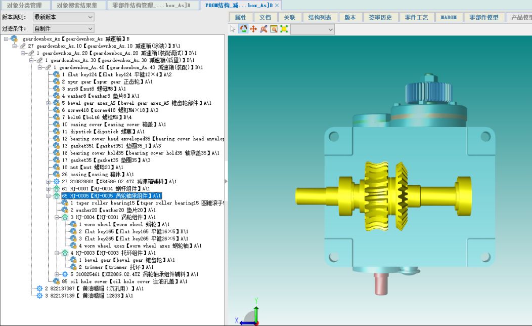Click the gear icon of root geardownbox_As node

coord(14,38)
